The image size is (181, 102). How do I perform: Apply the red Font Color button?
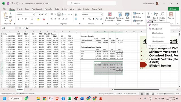pyautogui.click(x=44, y=19)
